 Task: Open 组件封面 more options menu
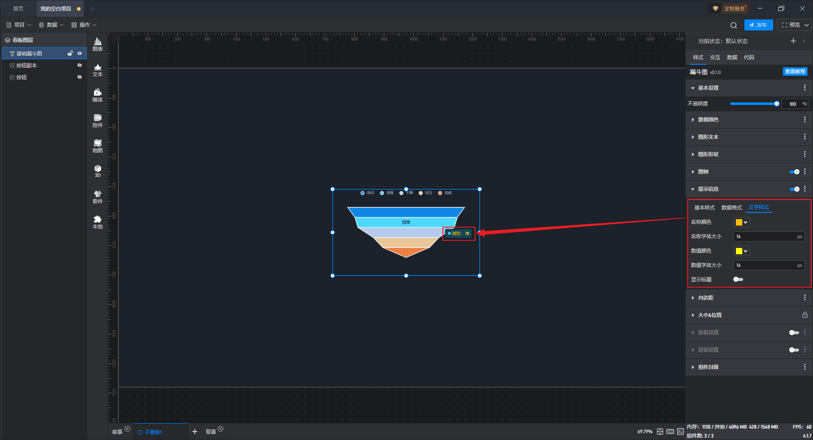[x=805, y=367]
